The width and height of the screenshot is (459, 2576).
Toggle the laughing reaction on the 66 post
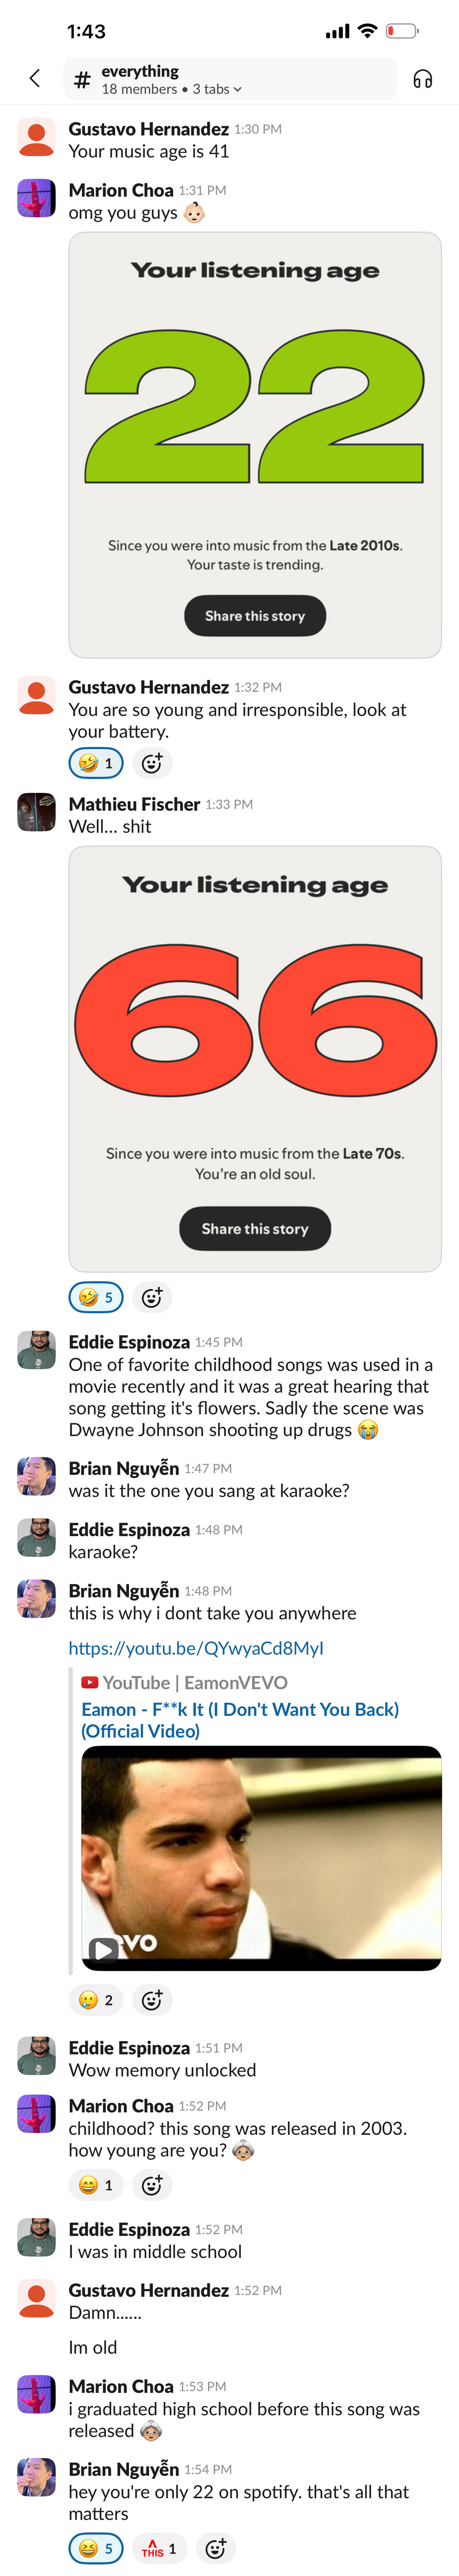(95, 1297)
